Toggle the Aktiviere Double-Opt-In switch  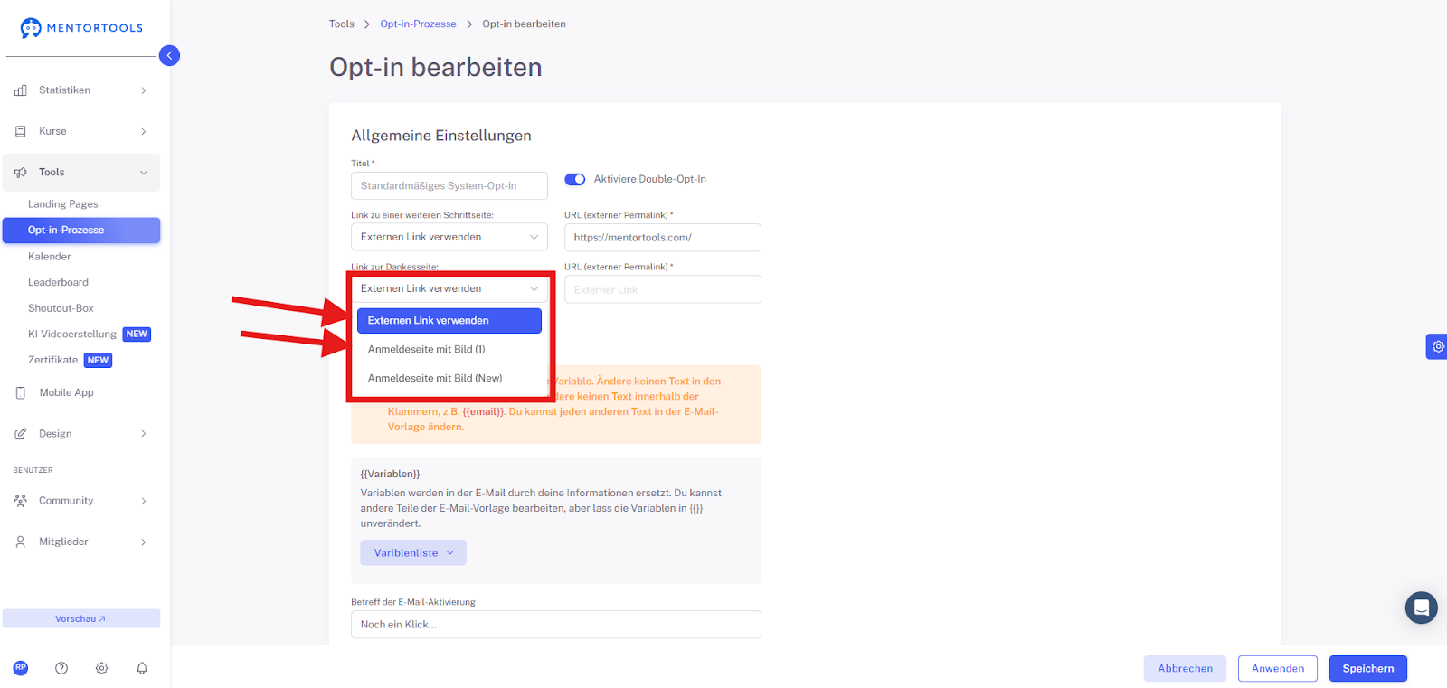point(575,179)
